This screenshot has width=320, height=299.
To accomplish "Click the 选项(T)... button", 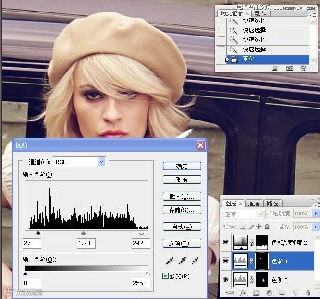I will (x=182, y=243).
